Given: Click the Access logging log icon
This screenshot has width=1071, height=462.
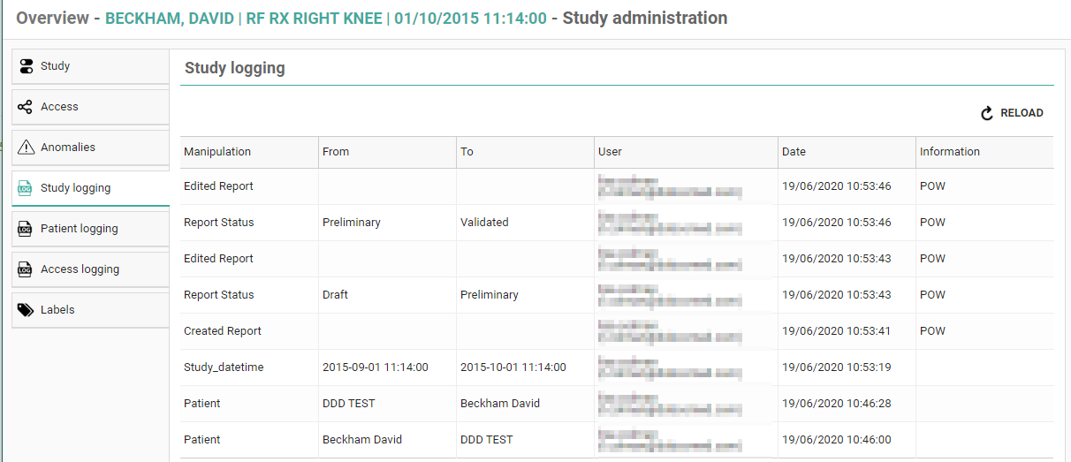Looking at the screenshot, I should [x=27, y=269].
